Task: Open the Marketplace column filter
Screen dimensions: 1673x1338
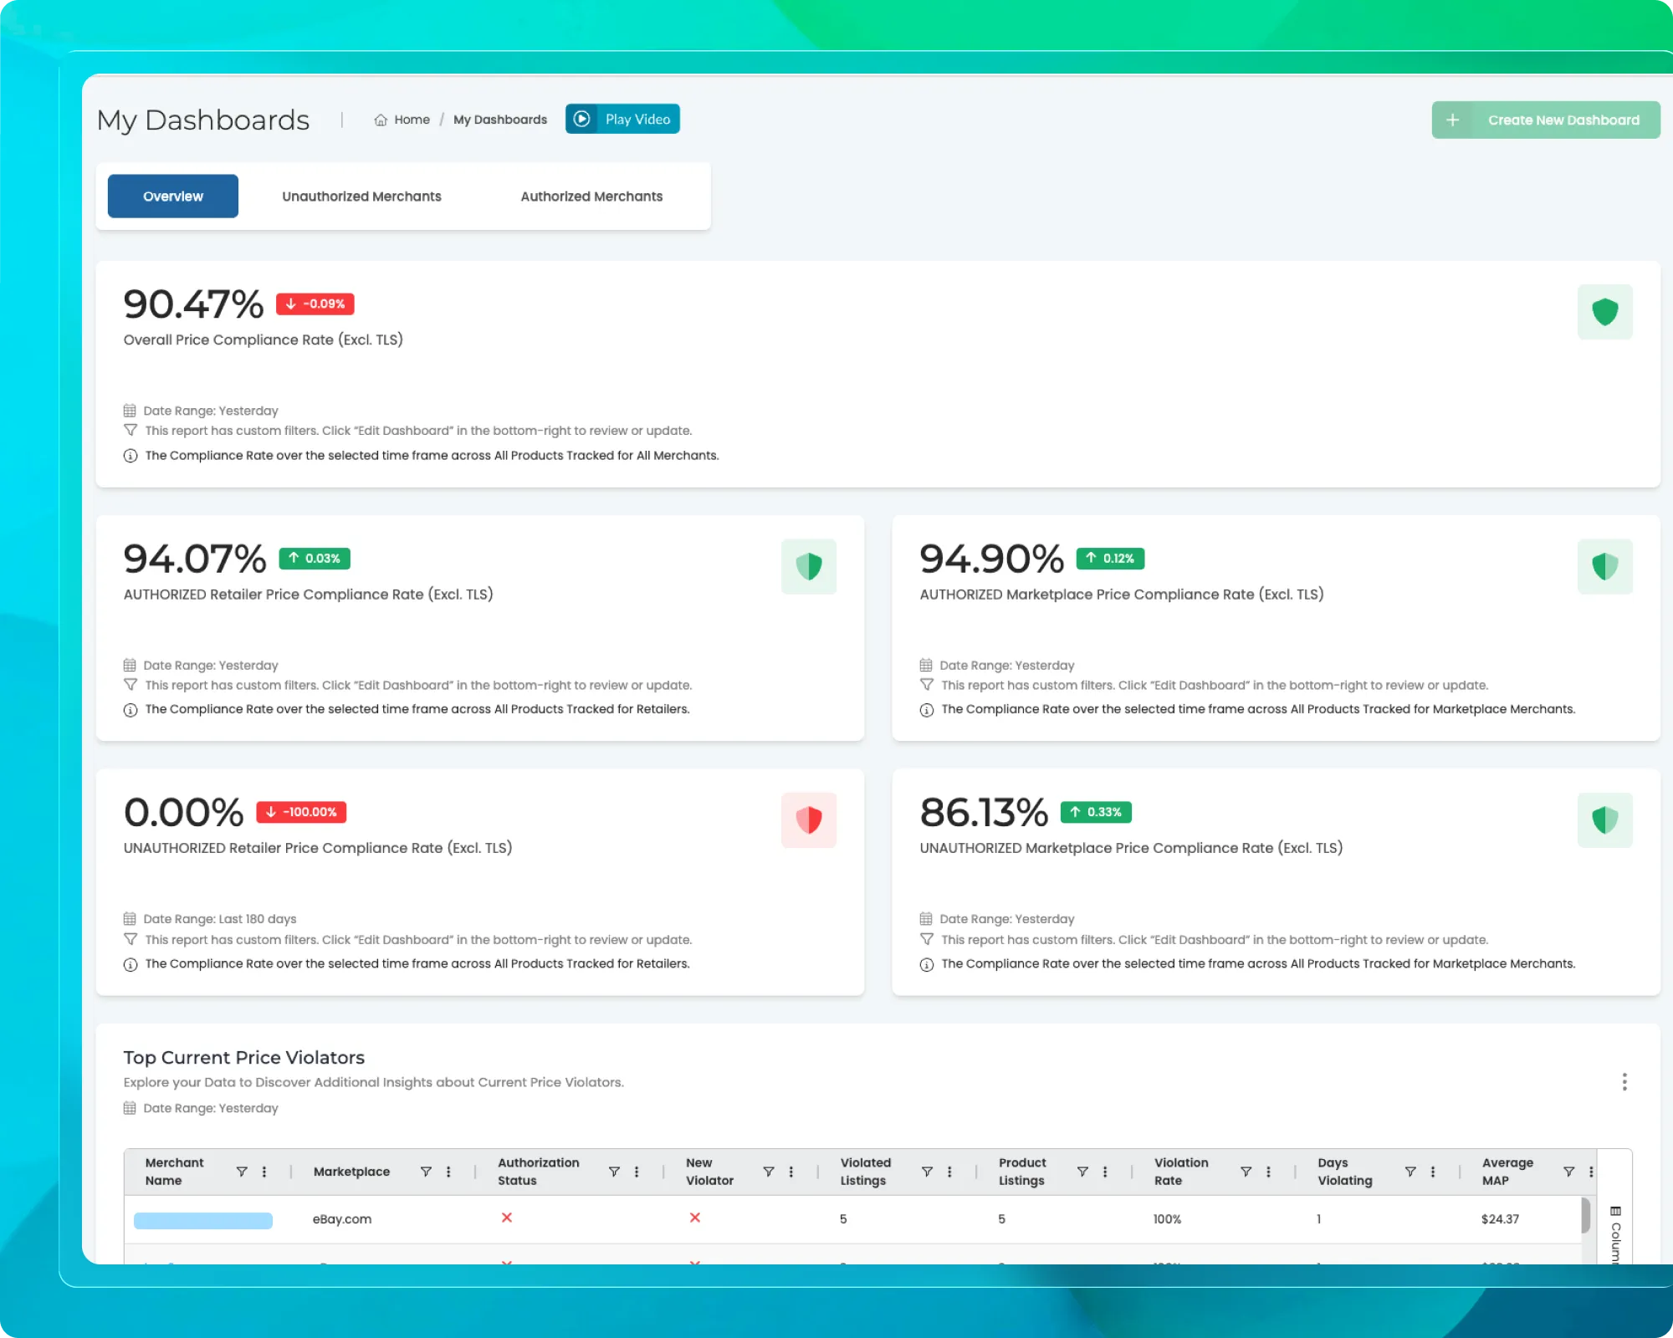Action: 427,1171
